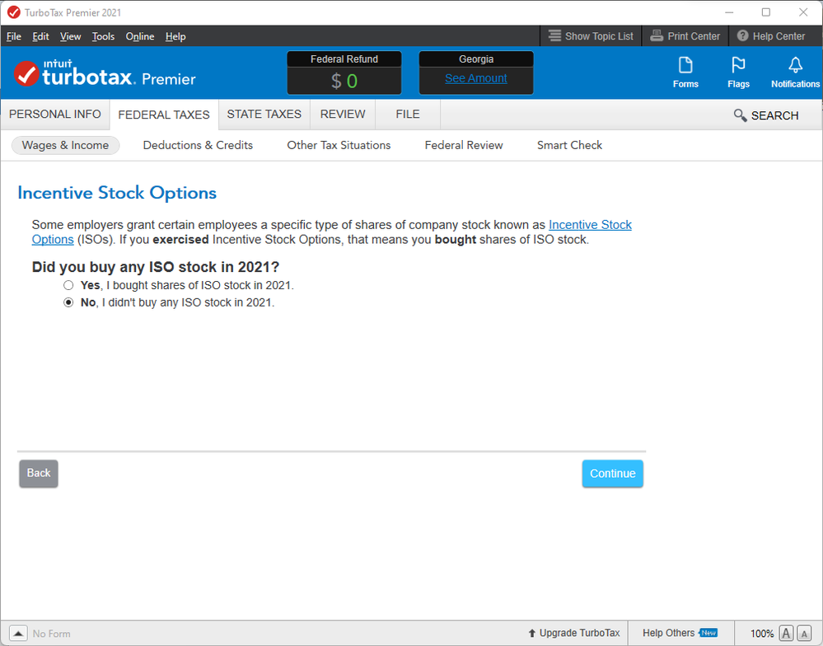Open the Notifications bell
This screenshot has width=823, height=646.
click(x=795, y=73)
